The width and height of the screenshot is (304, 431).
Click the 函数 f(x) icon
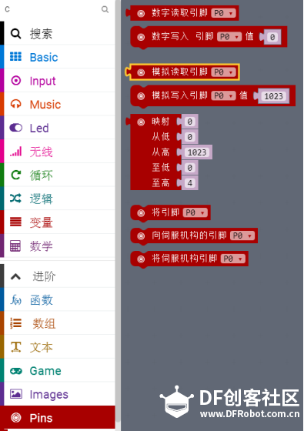point(15,300)
